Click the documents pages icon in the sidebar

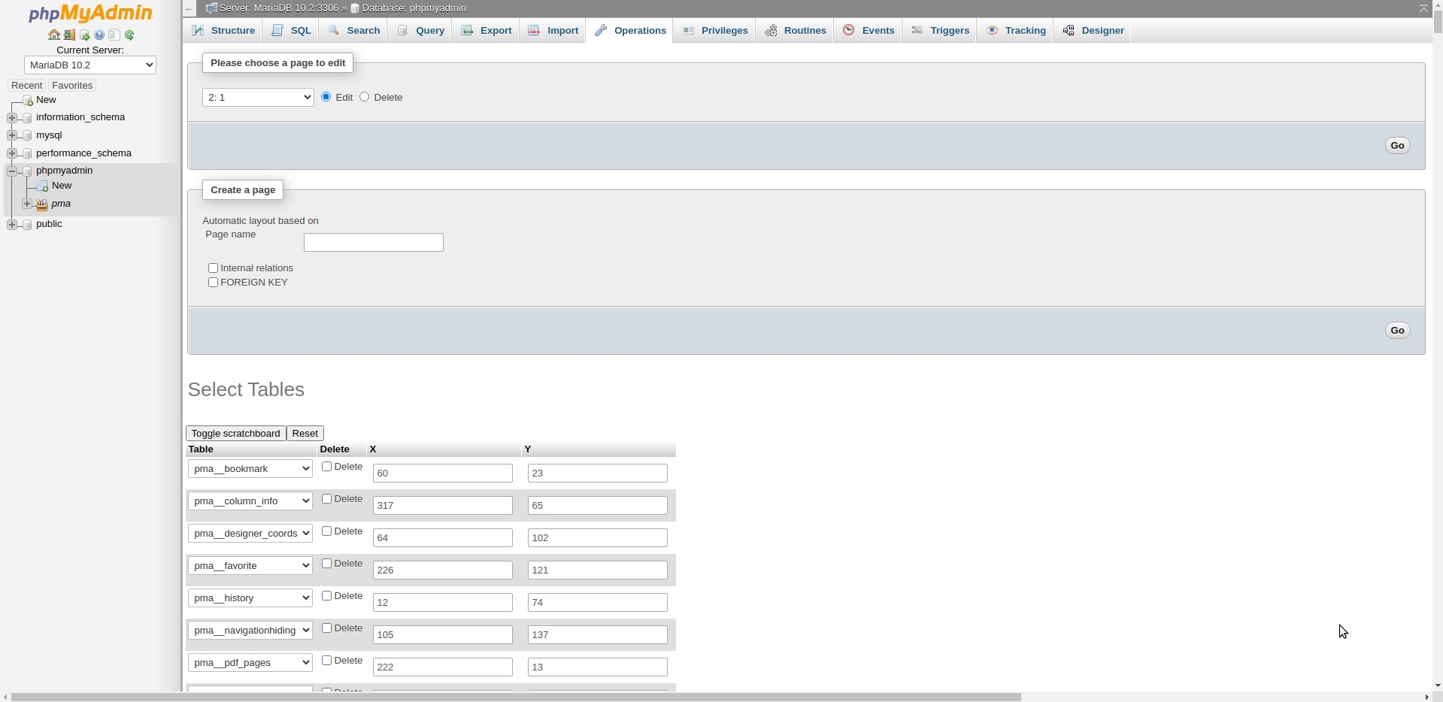coord(114,35)
